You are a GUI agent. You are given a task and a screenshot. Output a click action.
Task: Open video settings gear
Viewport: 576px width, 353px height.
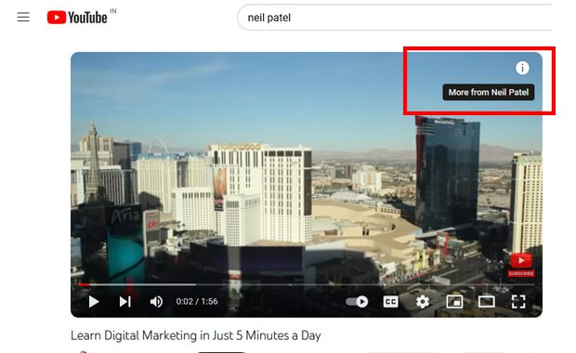coord(423,302)
